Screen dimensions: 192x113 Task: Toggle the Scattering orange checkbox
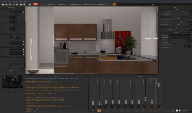pos(169,45)
